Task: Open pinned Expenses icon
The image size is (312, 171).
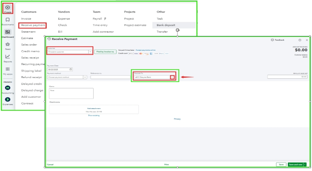Action: (x=7, y=99)
